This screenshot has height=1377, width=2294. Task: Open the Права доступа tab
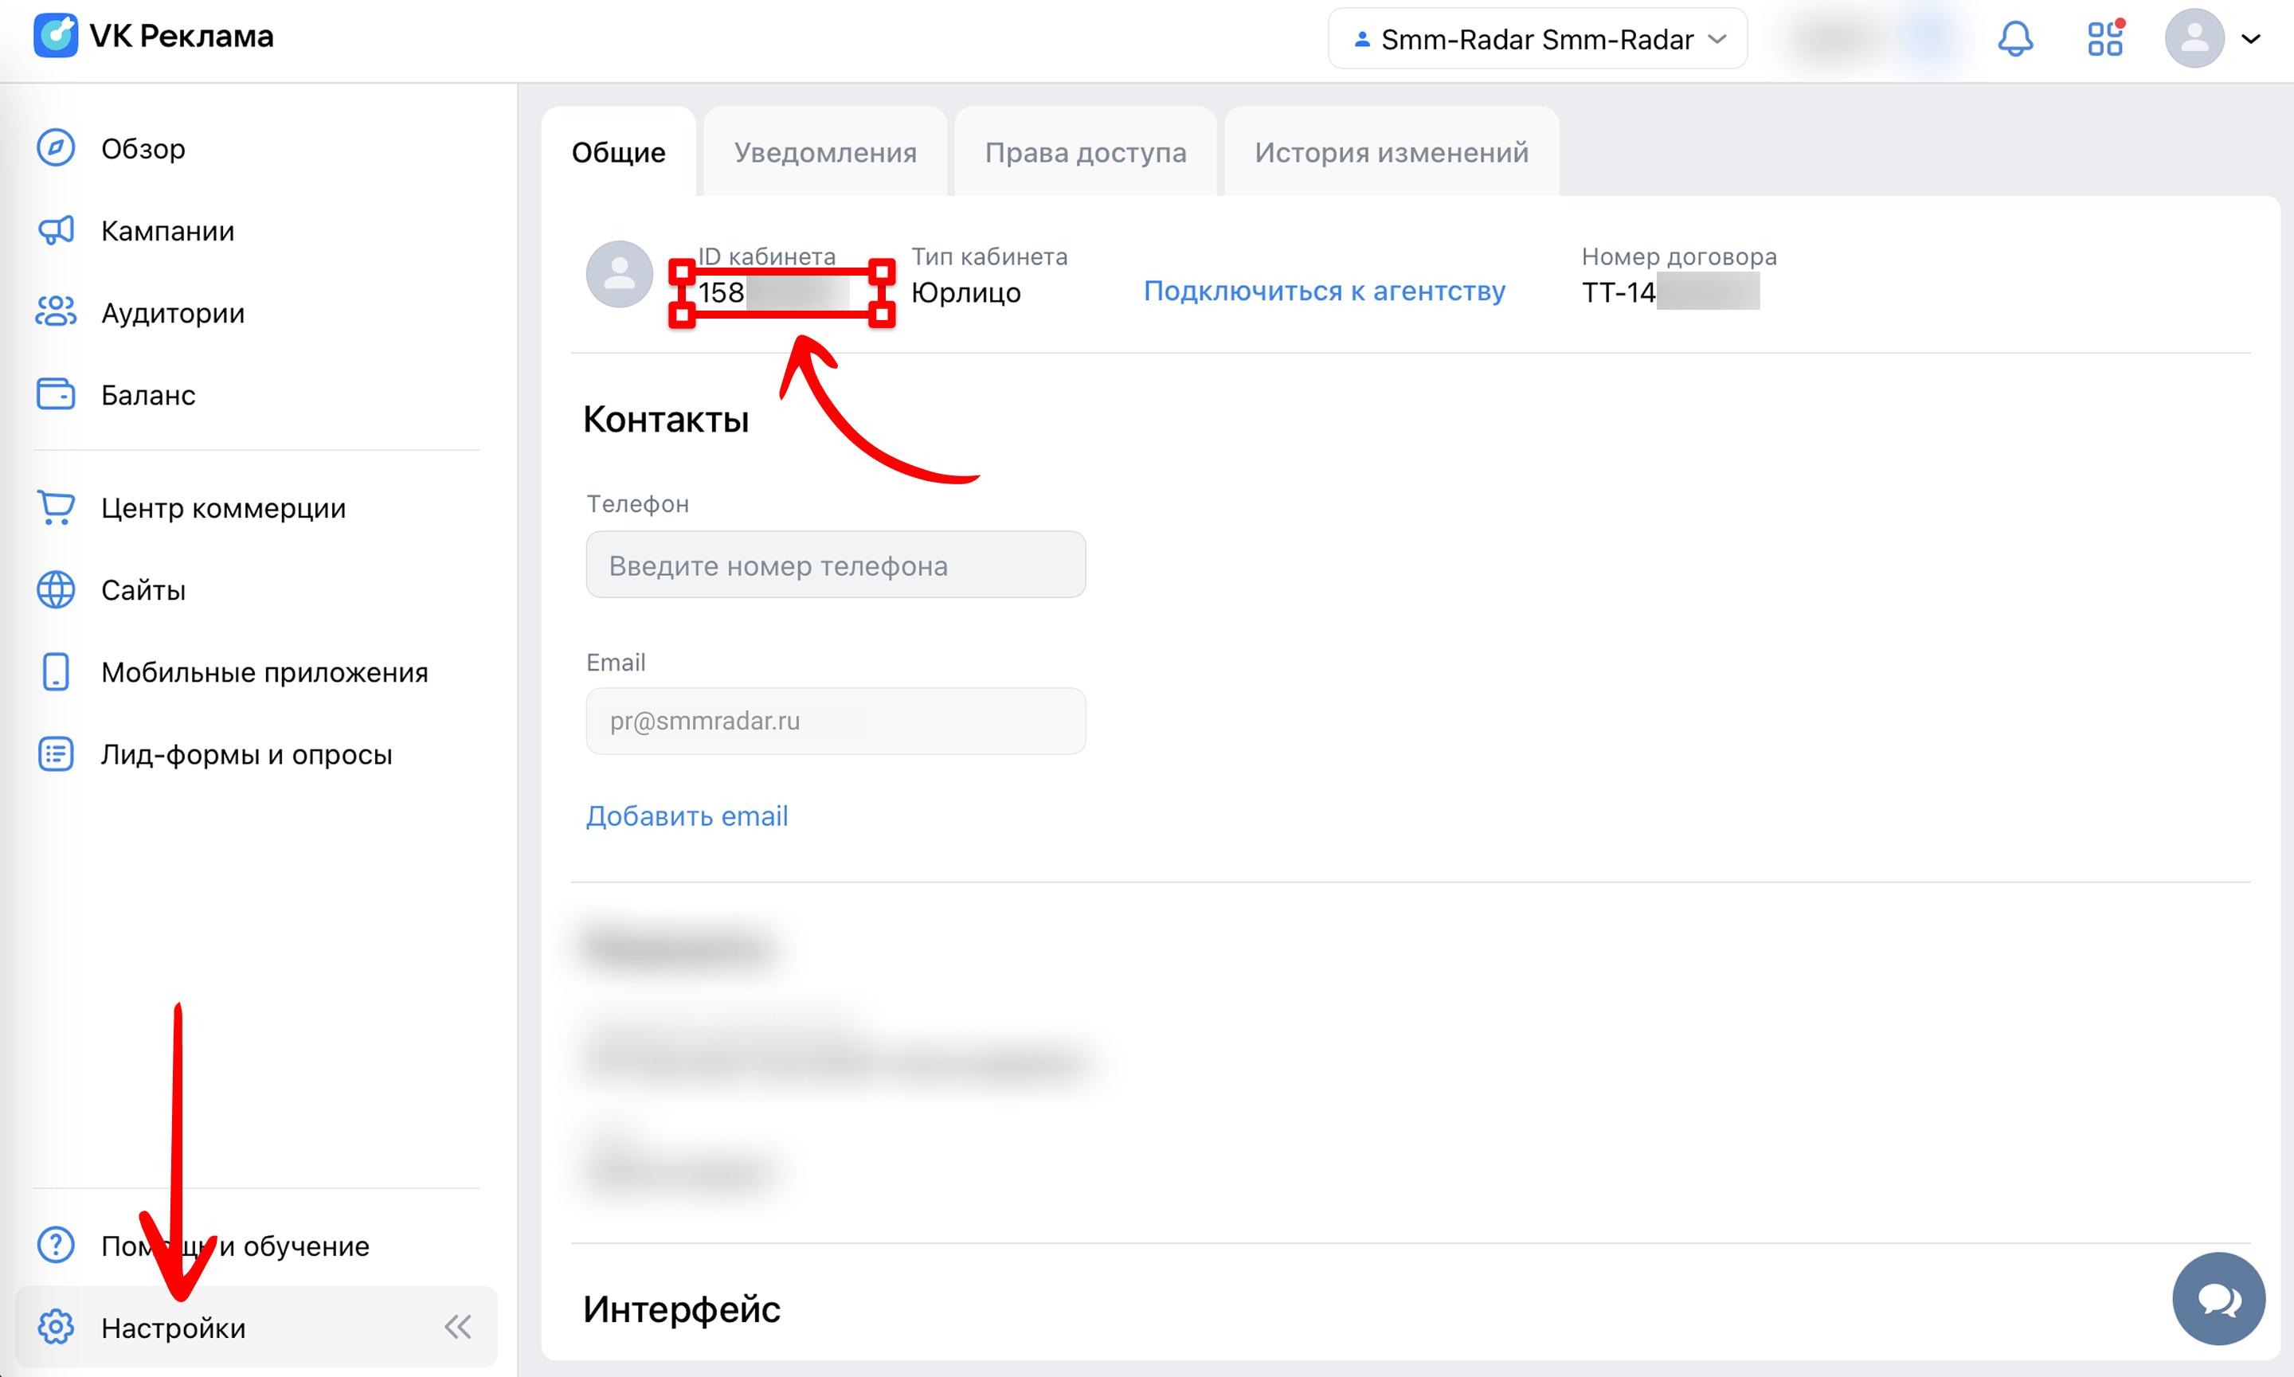point(1085,152)
